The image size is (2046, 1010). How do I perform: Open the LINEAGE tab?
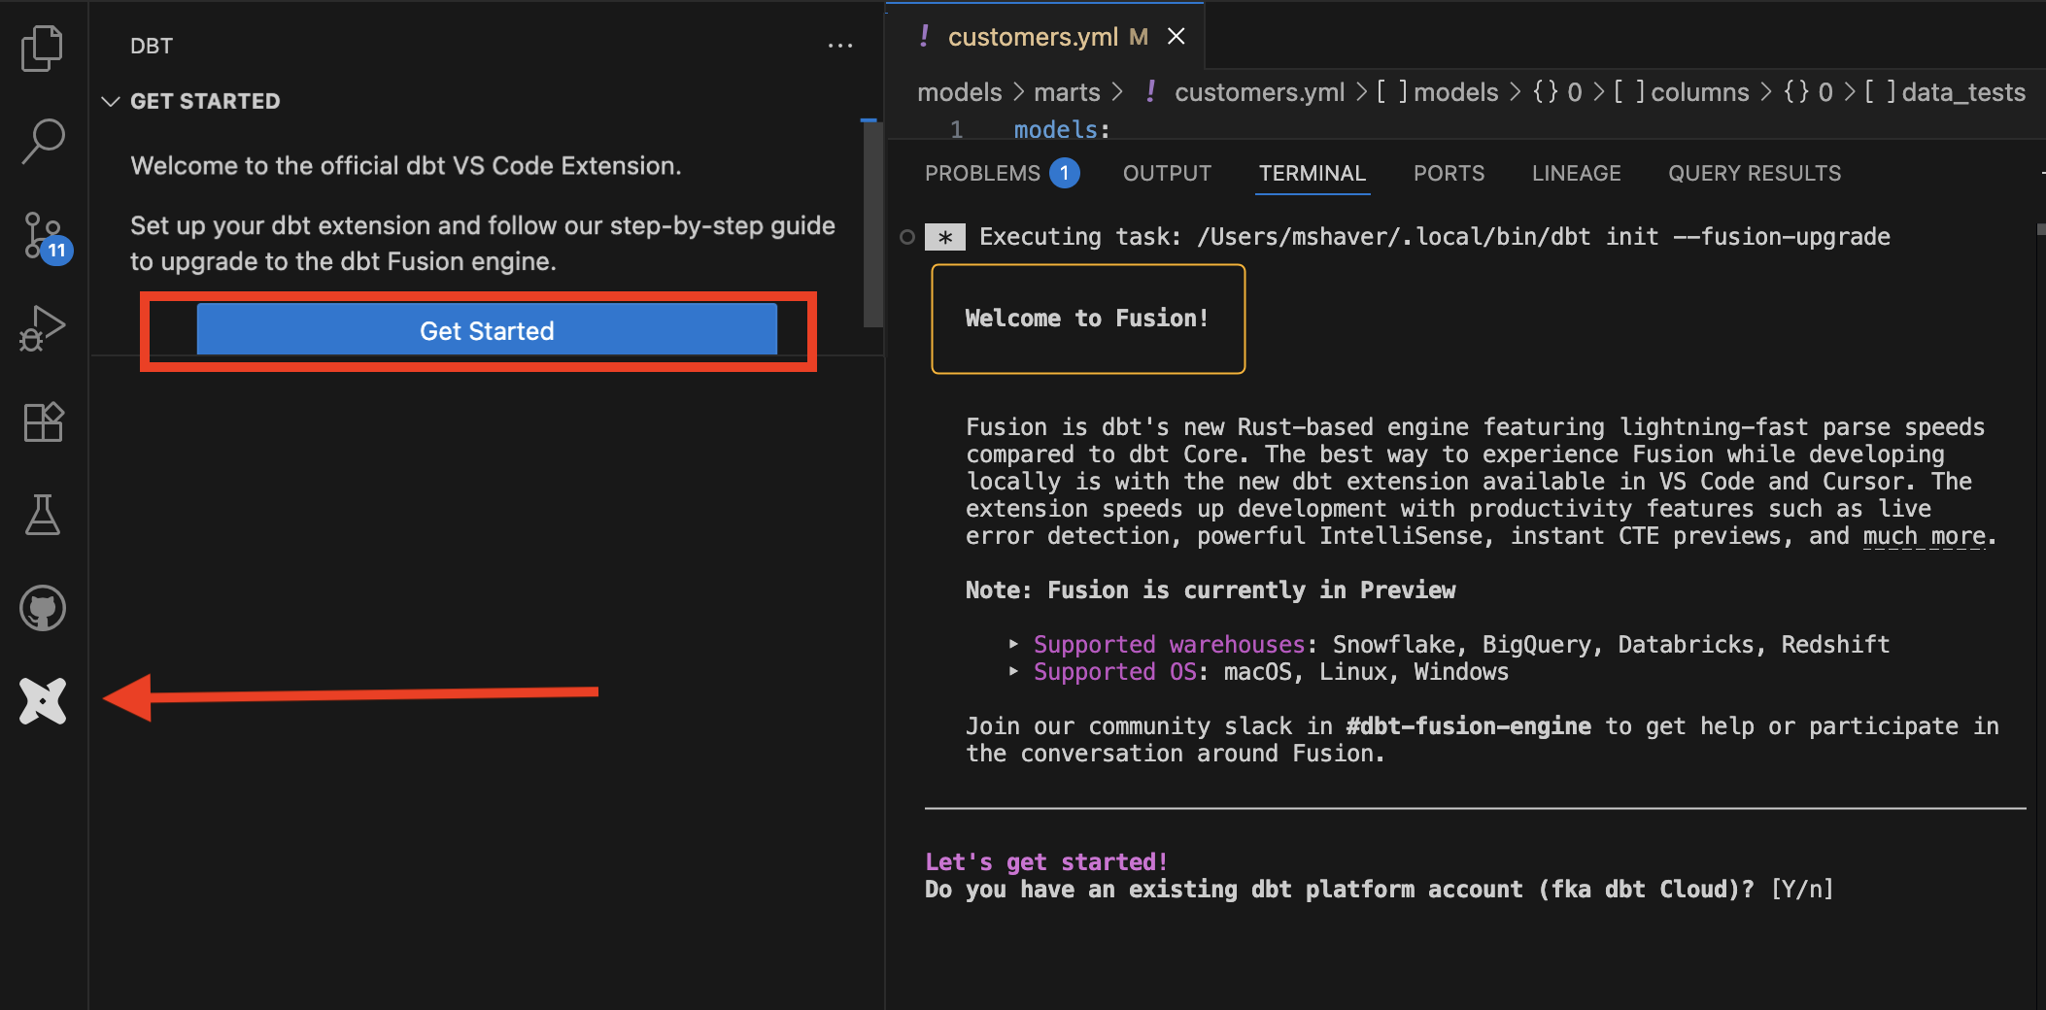1576,173
